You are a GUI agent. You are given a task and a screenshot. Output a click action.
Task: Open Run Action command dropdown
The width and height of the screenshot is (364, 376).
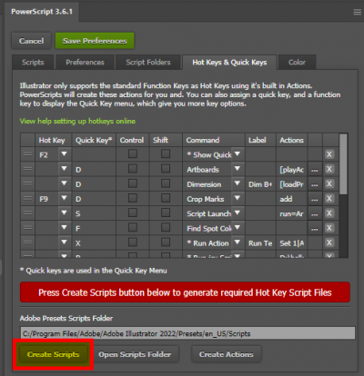coord(238,242)
